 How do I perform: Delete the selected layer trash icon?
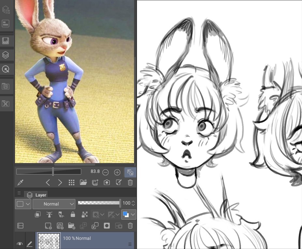[130, 226]
